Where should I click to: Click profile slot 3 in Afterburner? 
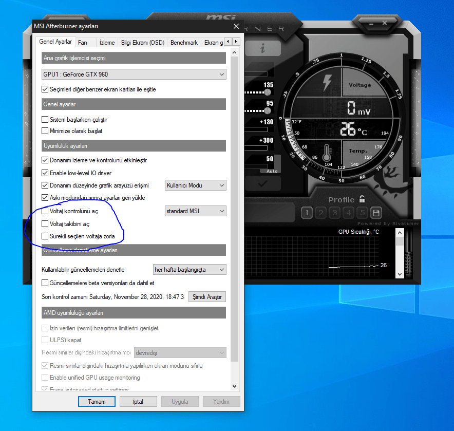(x=335, y=213)
